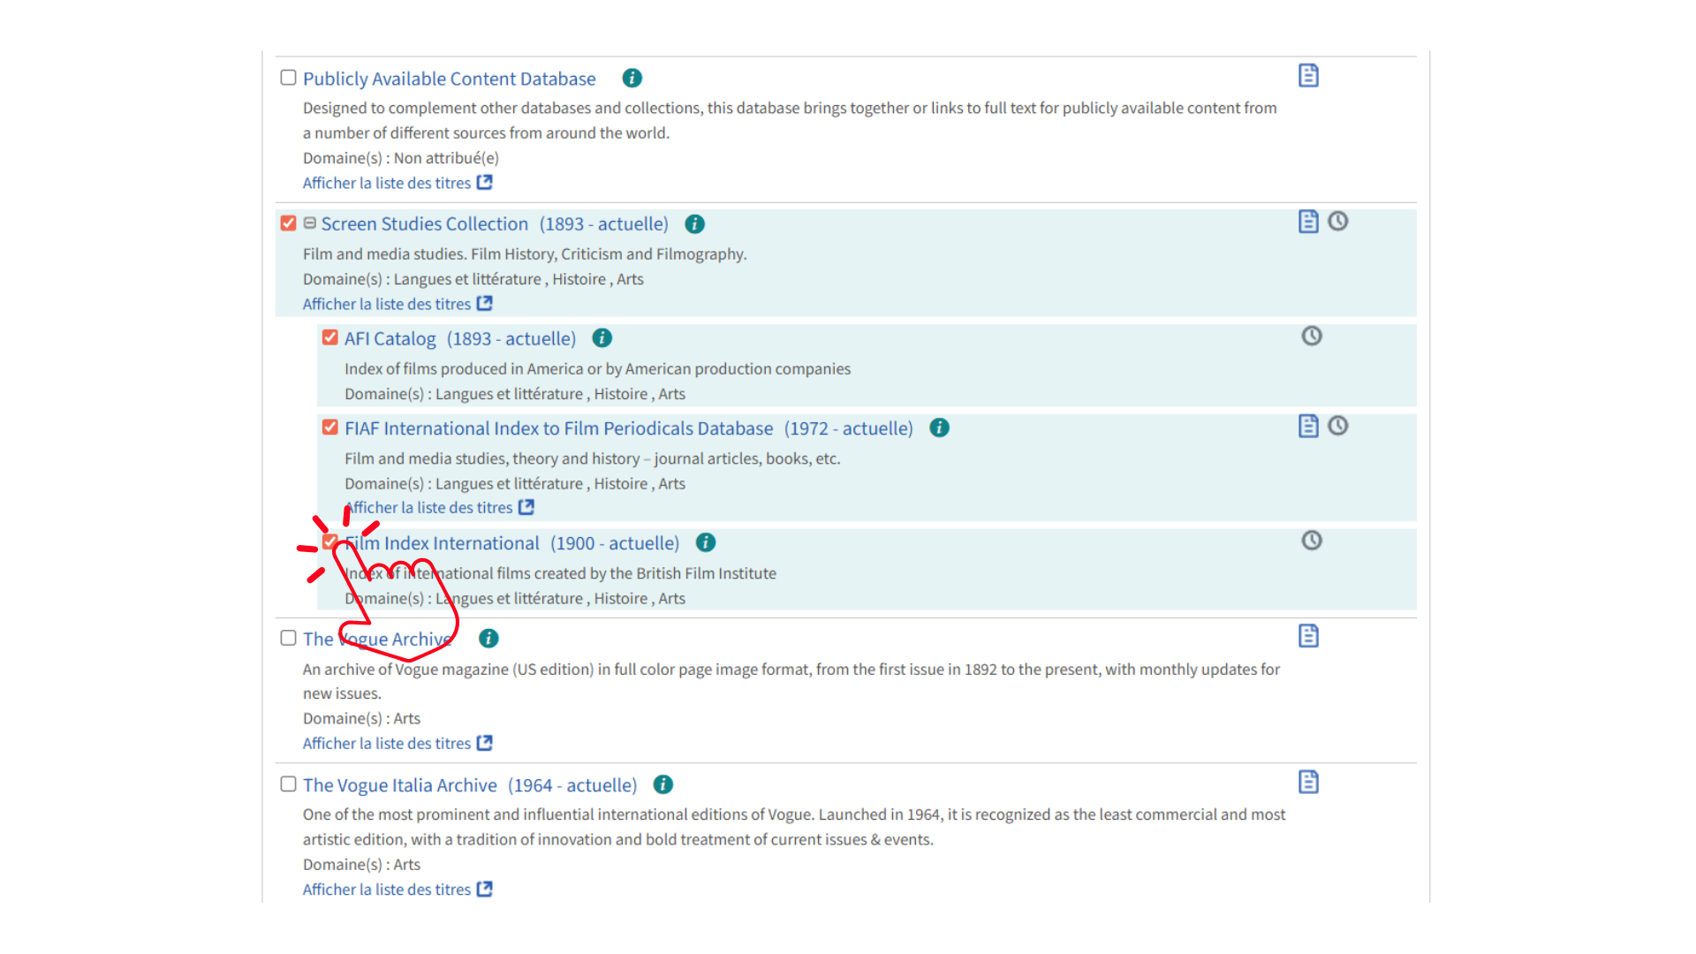Enable The Vogue Italia Archive checkbox
Image resolution: width=1696 pixels, height=954 pixels.
point(288,784)
